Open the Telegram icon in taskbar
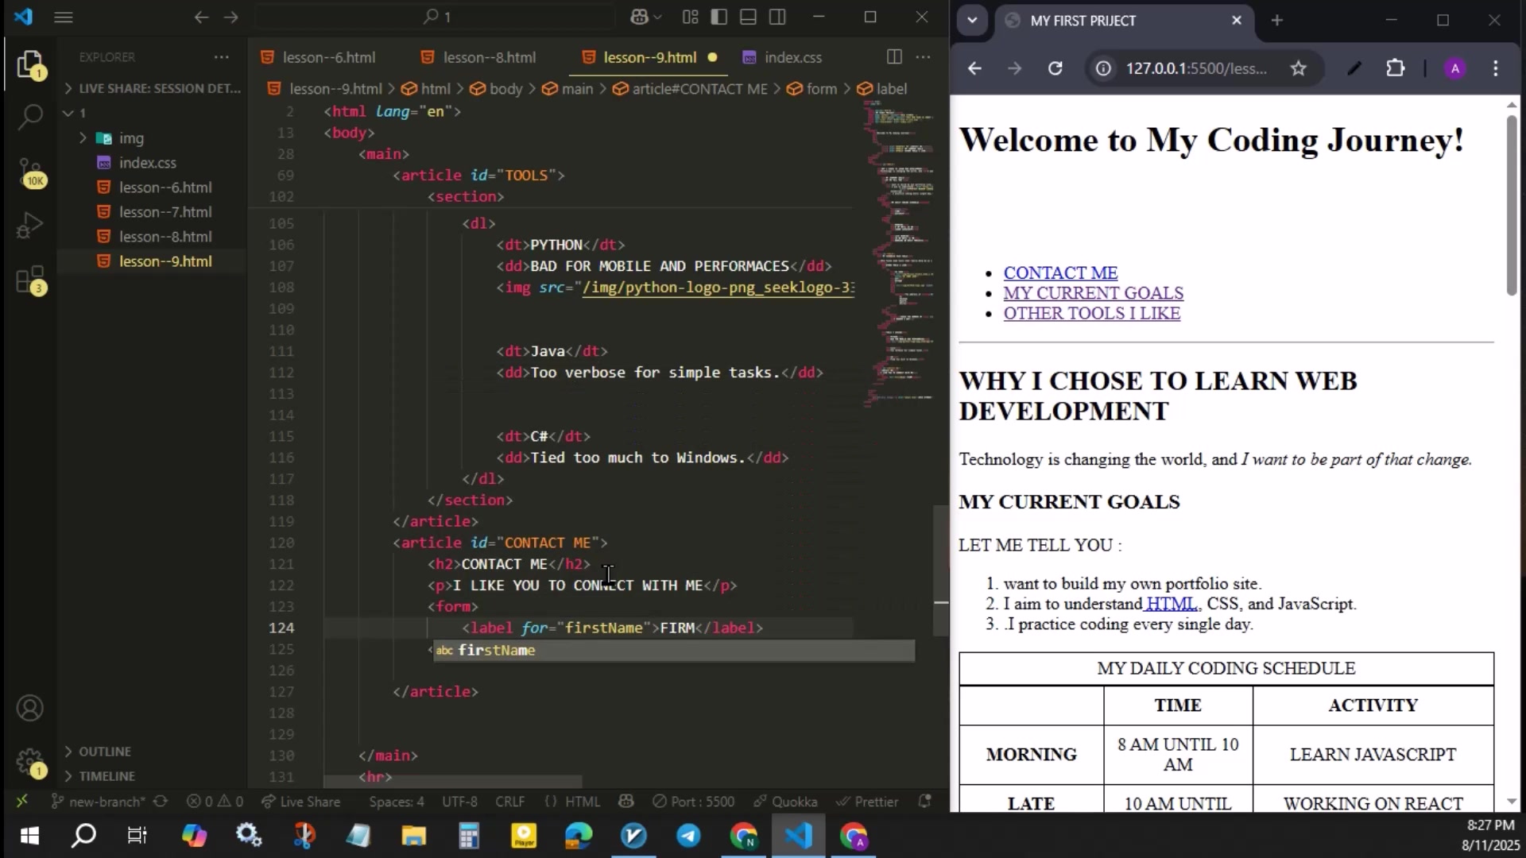The image size is (1526, 858). coord(688,836)
